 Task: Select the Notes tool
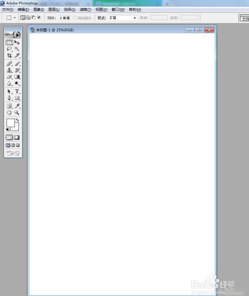click(9, 106)
